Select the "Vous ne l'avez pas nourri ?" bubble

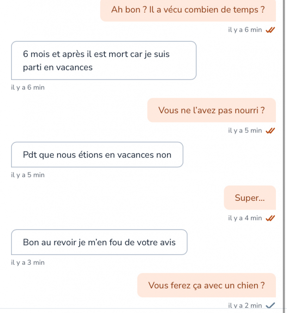coord(212,110)
